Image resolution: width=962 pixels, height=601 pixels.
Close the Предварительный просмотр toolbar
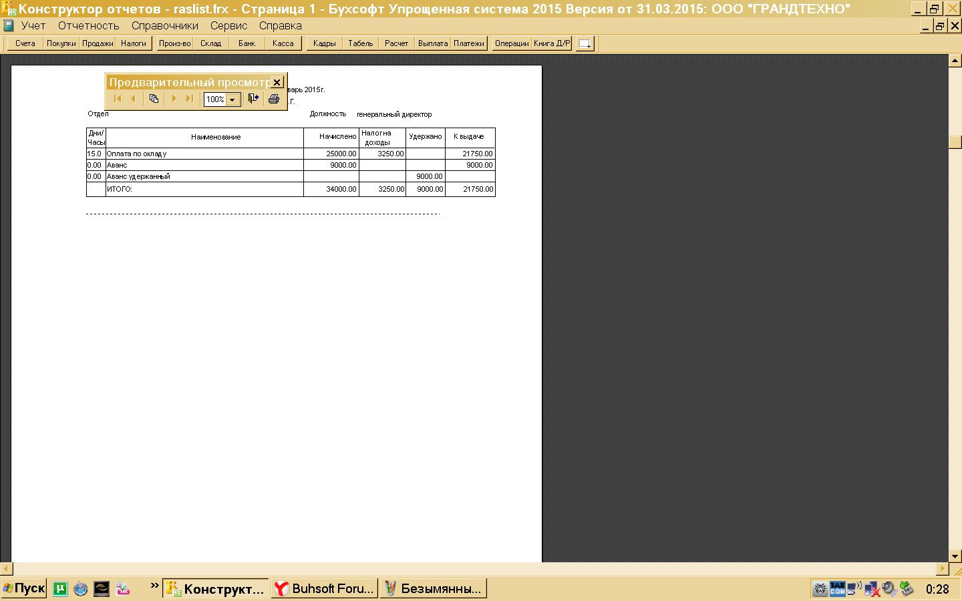click(x=277, y=82)
